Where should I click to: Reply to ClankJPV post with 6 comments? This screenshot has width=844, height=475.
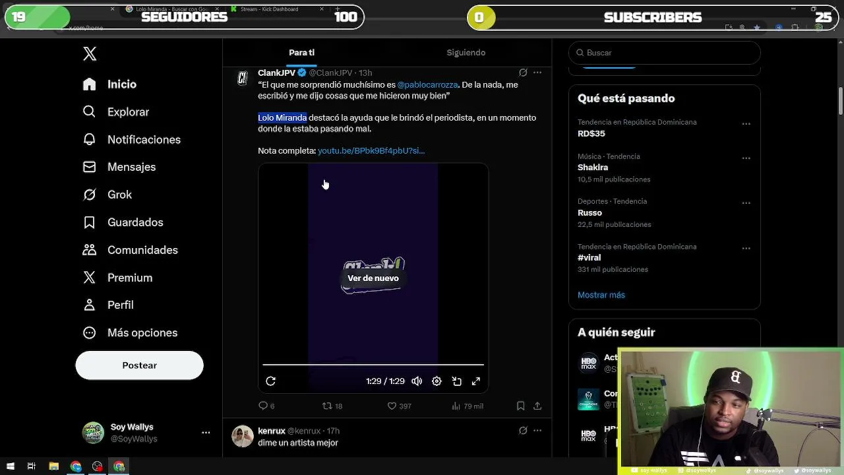click(266, 406)
